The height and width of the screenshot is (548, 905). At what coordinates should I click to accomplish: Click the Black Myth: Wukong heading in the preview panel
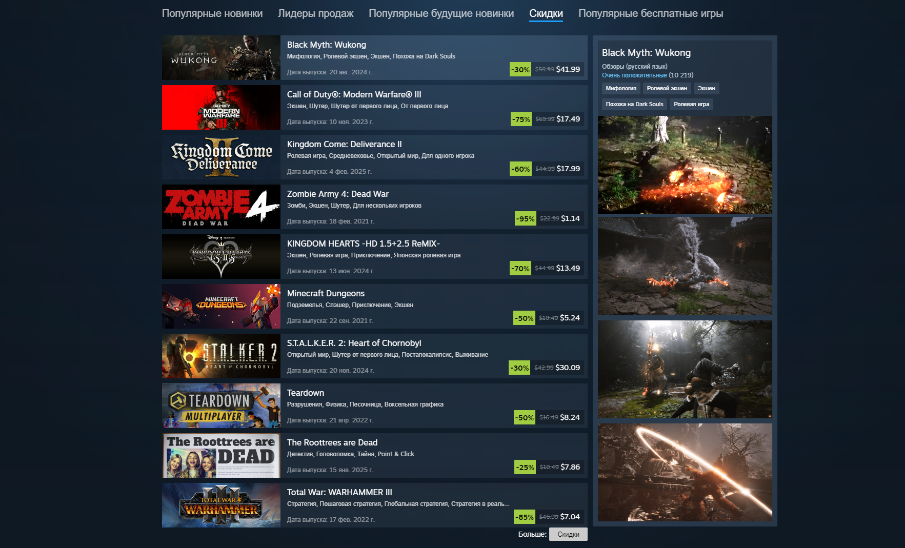646,53
